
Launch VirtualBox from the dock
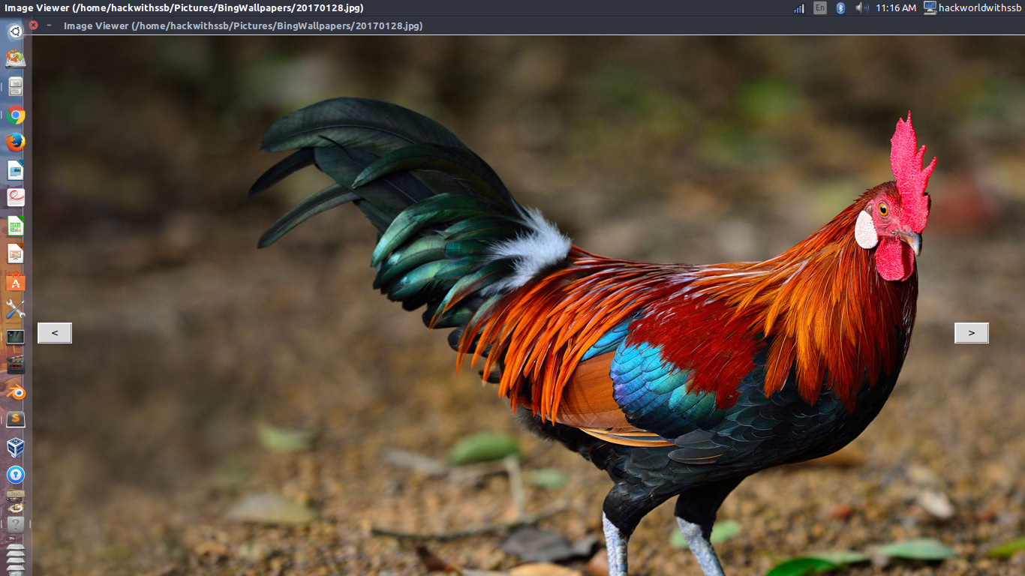point(14,446)
